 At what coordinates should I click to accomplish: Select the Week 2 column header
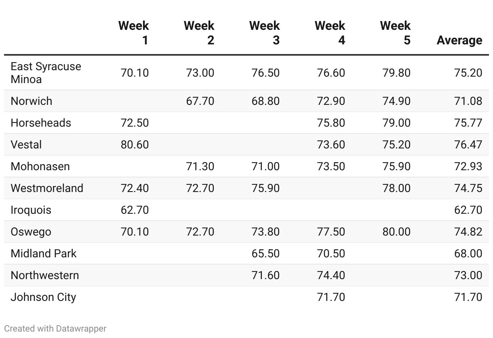click(x=199, y=33)
